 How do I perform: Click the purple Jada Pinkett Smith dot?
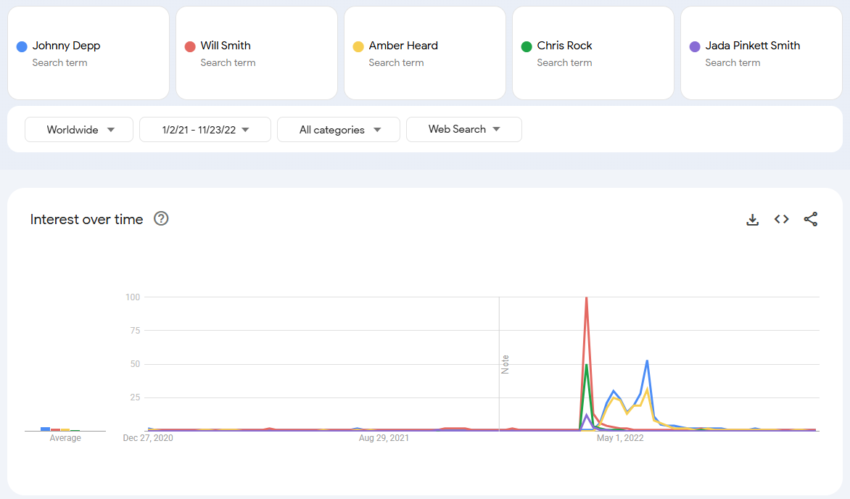693,46
